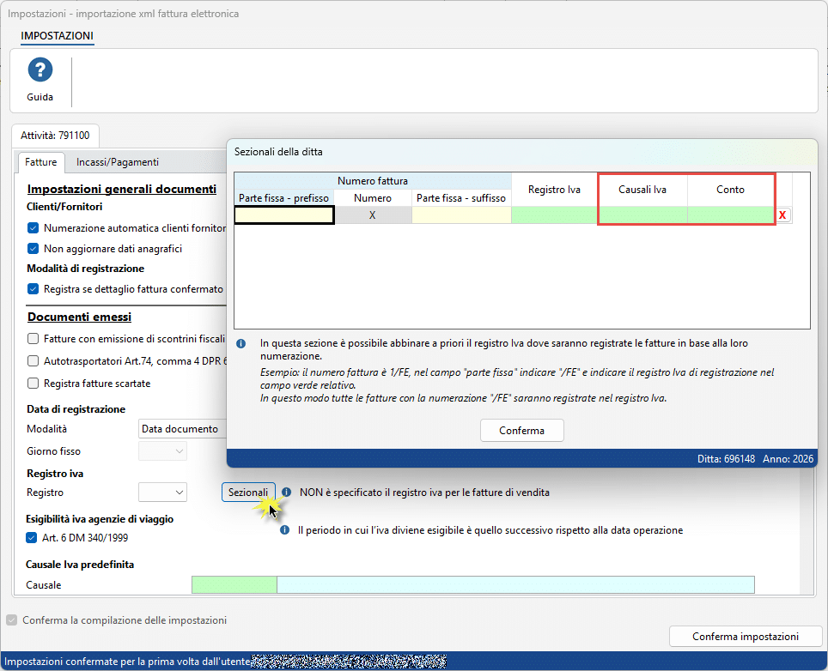Toggle Numerazione automatica clienti fornitori checkbox

click(x=33, y=228)
